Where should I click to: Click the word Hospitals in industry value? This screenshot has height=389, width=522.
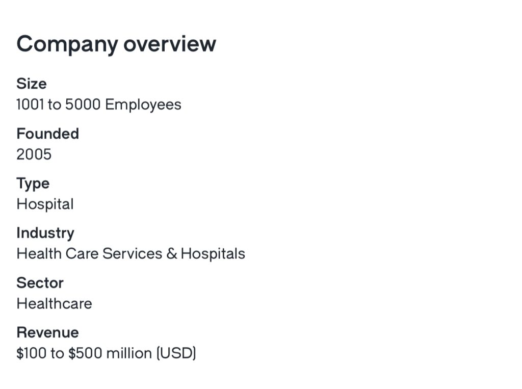click(213, 254)
